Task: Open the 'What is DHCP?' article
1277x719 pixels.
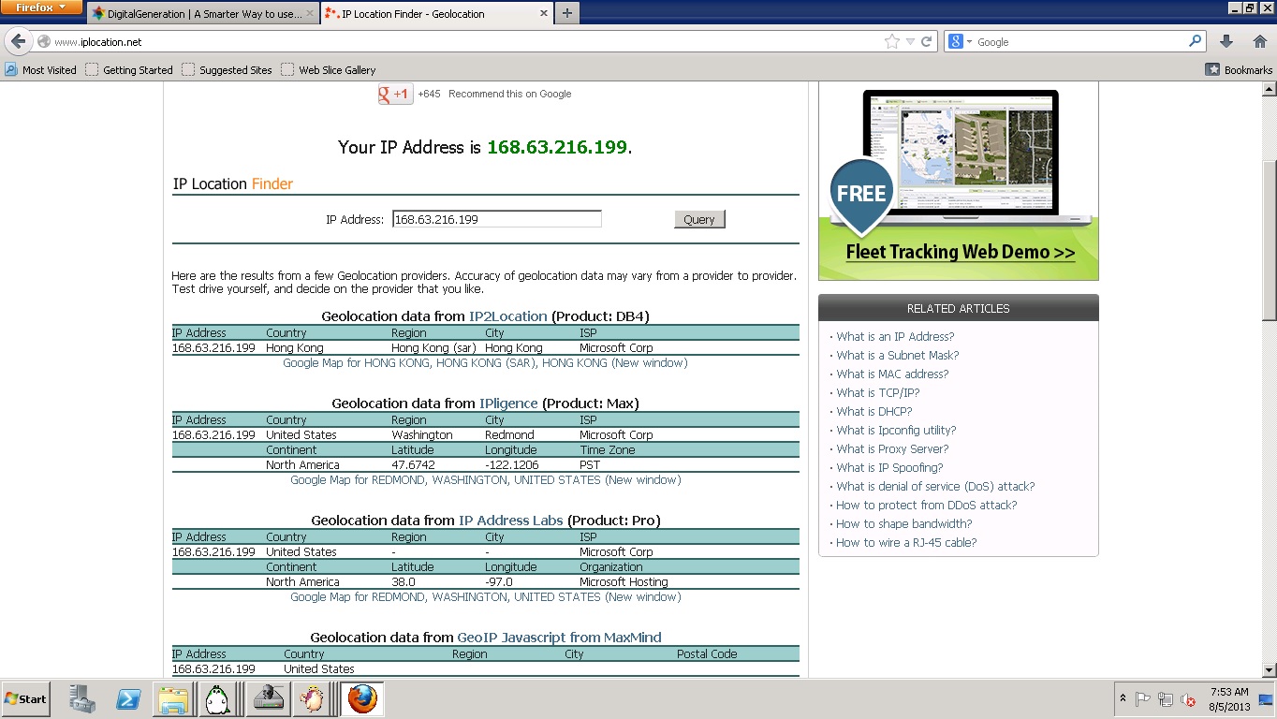Action: point(874,412)
